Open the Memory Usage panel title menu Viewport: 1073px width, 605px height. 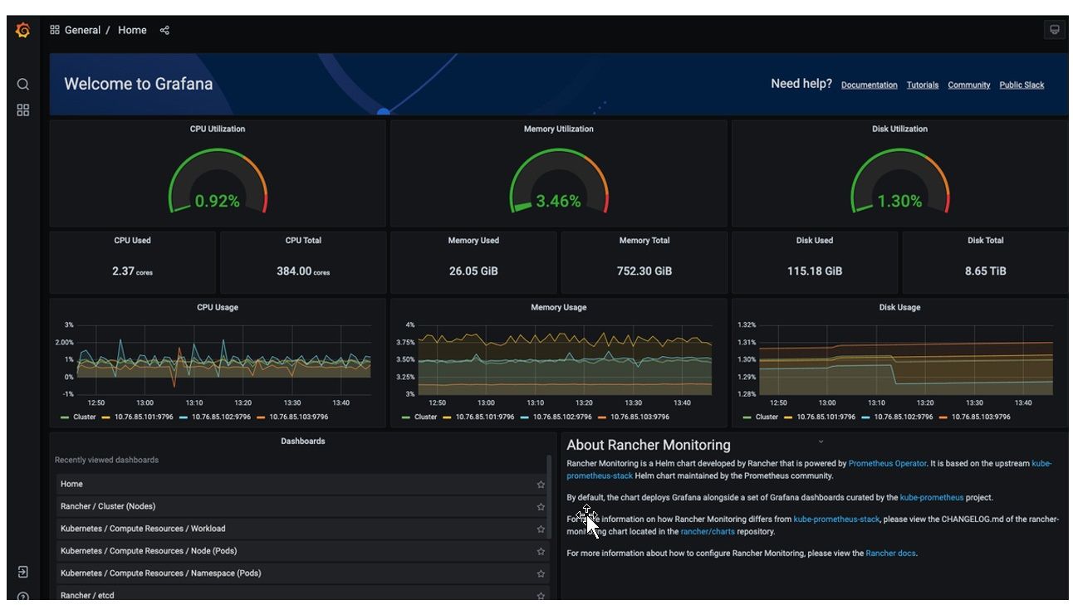558,307
